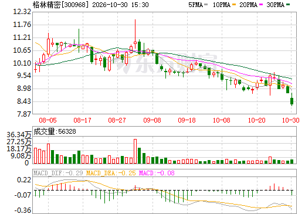Click the 30PMA green legend swatch
The height and width of the screenshot is (214, 305).
click(x=288, y=4)
